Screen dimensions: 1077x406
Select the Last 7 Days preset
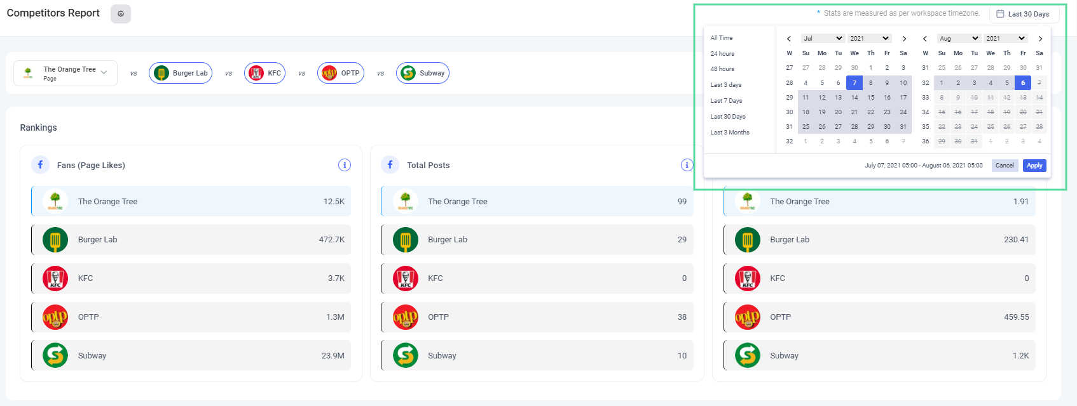726,101
